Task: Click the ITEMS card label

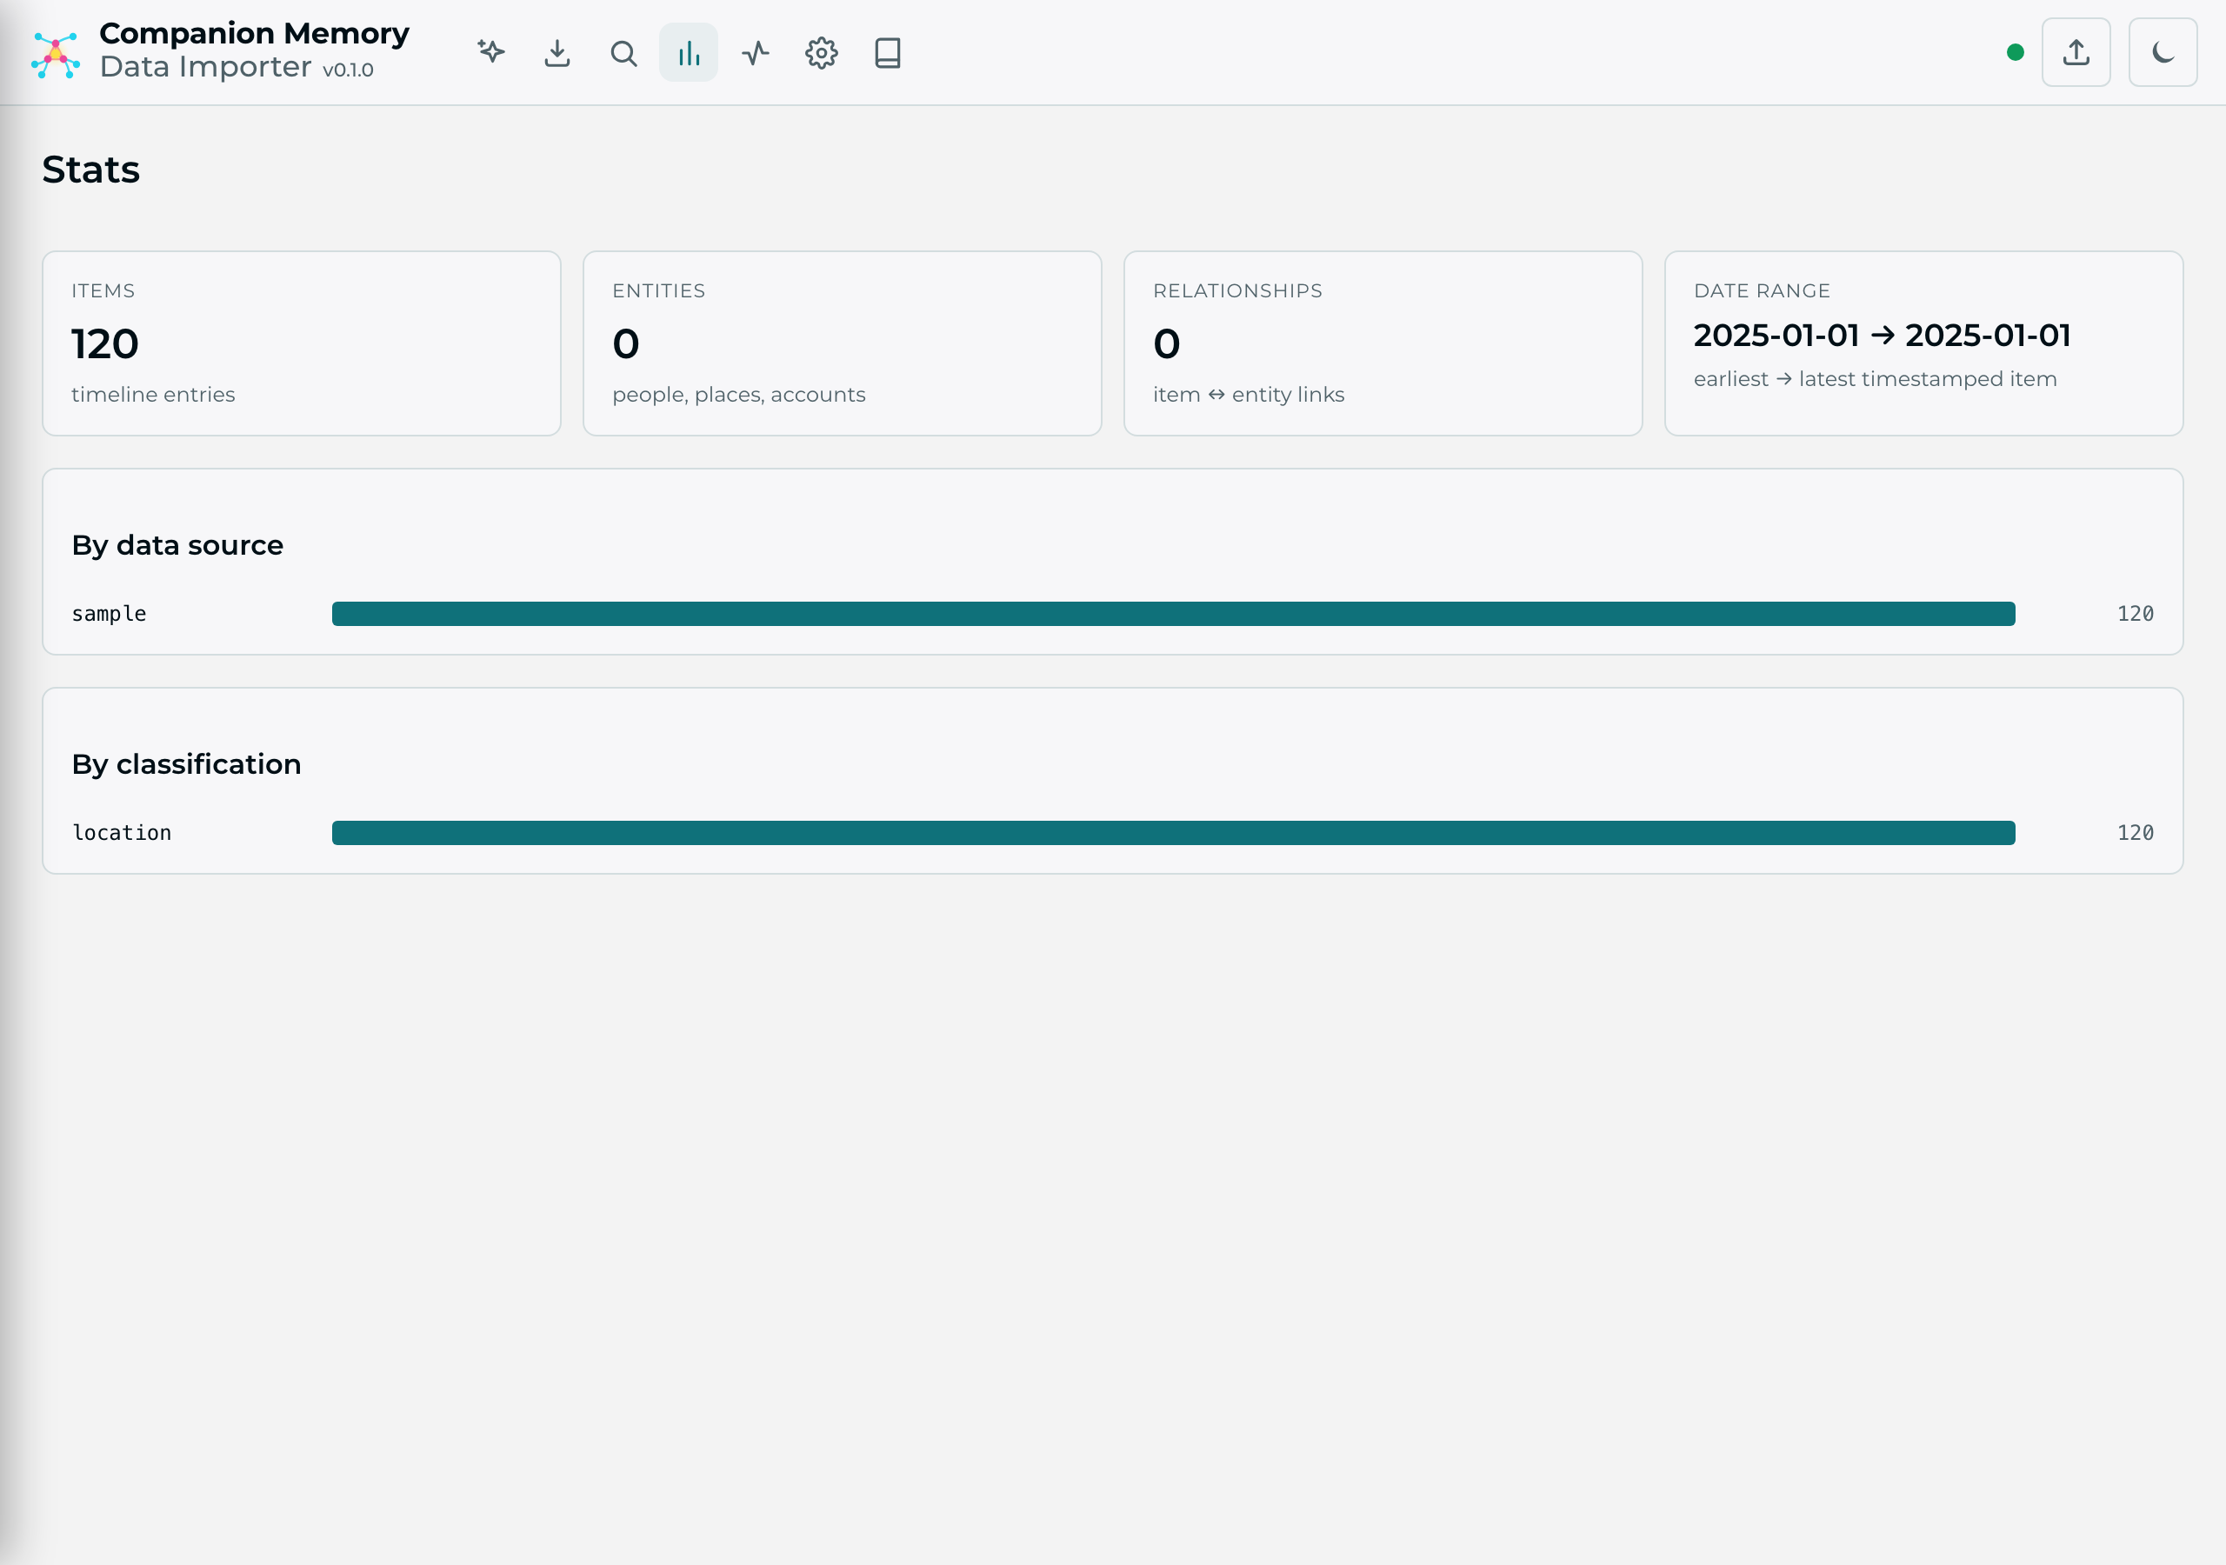Action: click(x=103, y=291)
